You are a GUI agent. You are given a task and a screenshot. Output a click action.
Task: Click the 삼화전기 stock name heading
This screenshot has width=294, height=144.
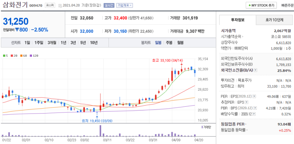point(15,5)
